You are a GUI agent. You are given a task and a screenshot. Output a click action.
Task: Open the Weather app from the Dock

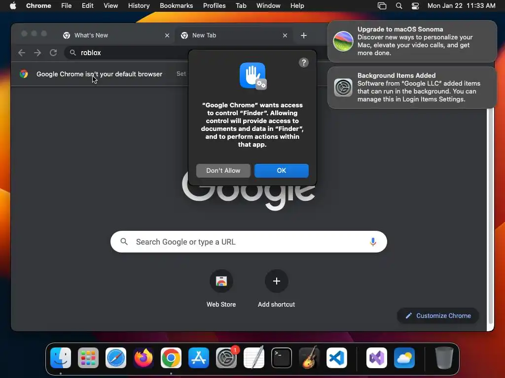tap(404, 358)
